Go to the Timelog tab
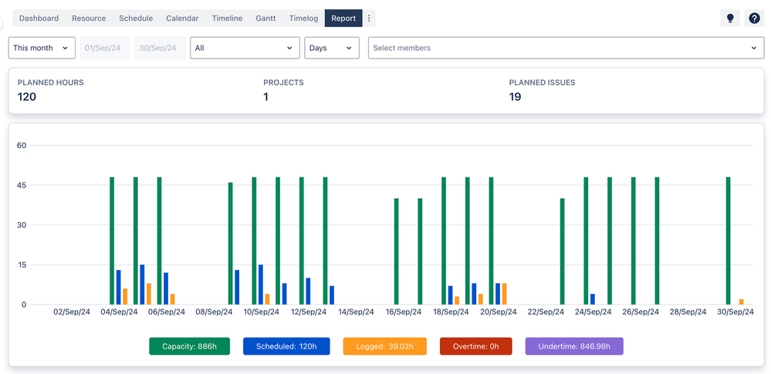This screenshot has height=374, width=771. tap(303, 19)
